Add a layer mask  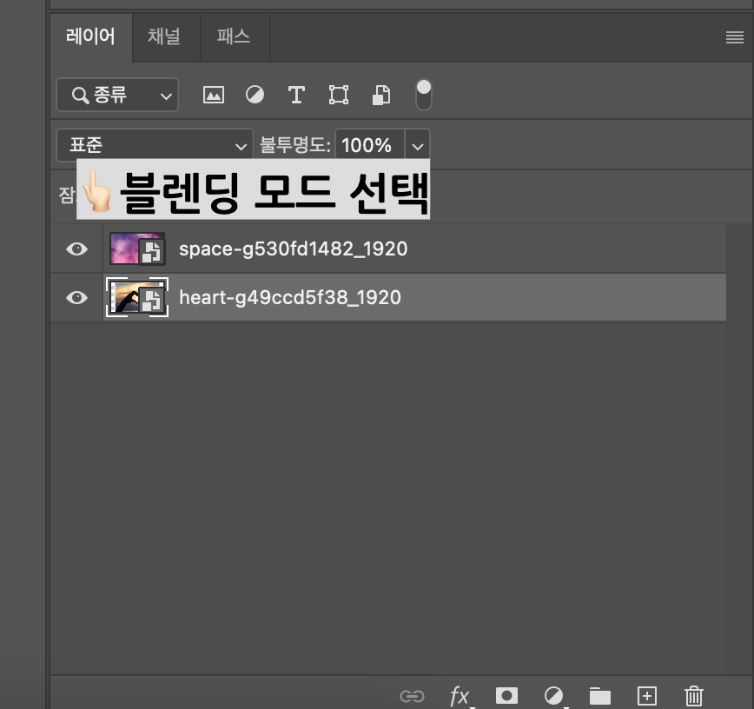[x=506, y=695]
